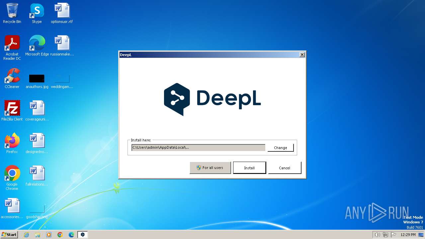
Task: Open the Action Center flag icon
Action: point(394,235)
